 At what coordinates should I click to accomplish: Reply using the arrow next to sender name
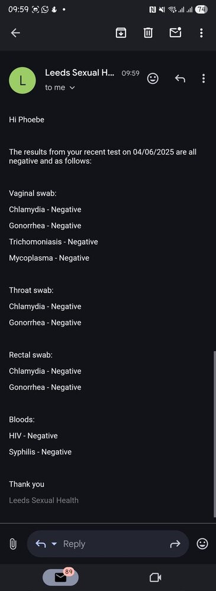(180, 79)
